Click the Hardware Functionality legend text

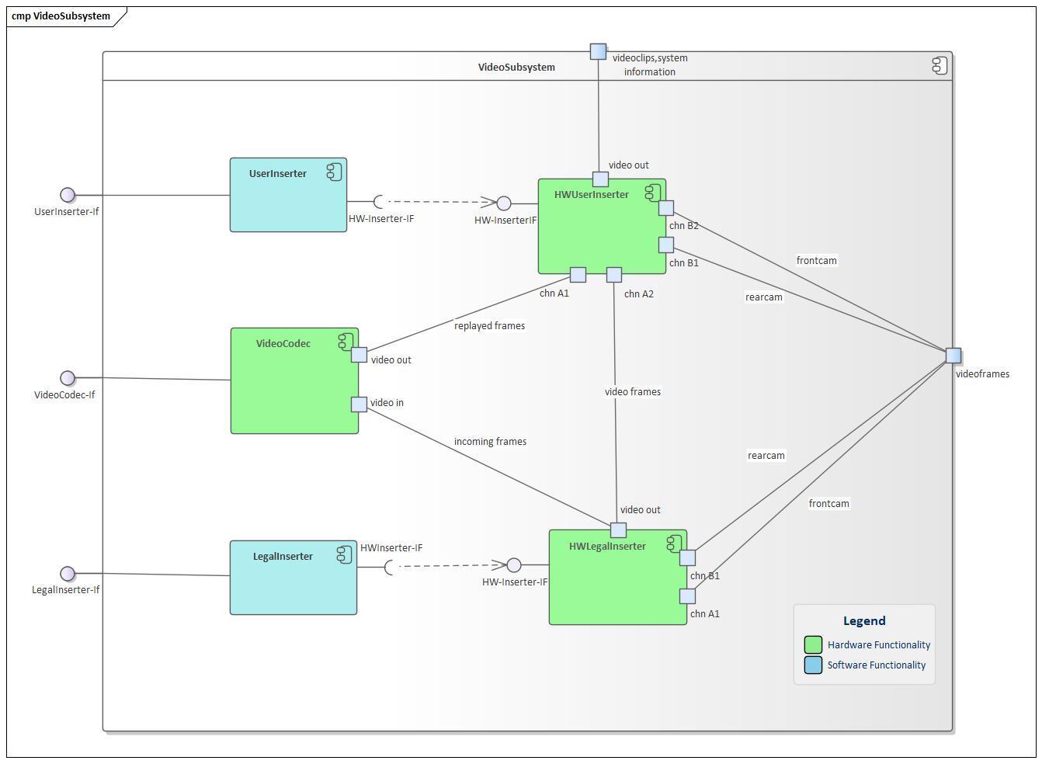coord(879,644)
